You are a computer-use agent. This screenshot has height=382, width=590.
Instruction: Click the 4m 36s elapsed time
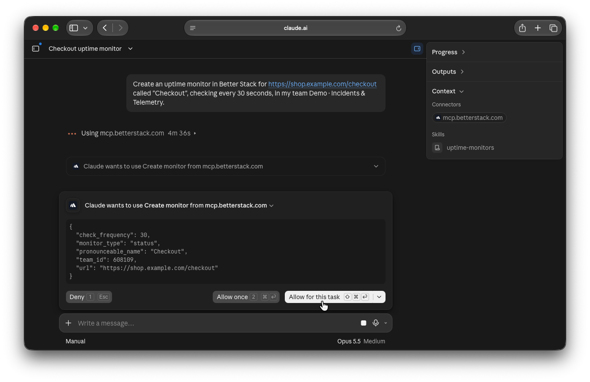point(179,133)
